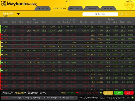Click the pencil edit icon
The width and height of the screenshot is (135, 101).
[x=126, y=14]
